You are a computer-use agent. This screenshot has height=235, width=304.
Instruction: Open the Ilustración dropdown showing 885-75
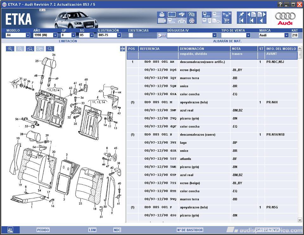pyautogui.click(x=119, y=35)
